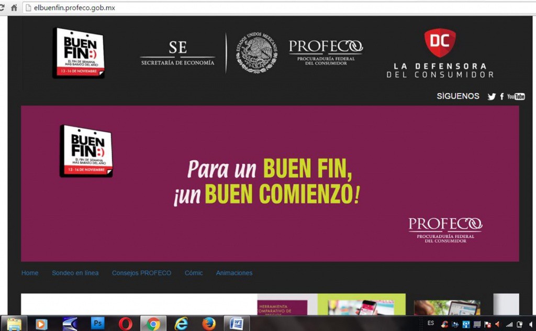Go to the browser home page icon
Image resolution: width=536 pixels, height=331 pixels.
[x=14, y=7]
